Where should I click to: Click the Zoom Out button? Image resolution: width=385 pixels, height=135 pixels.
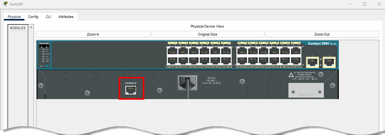pos(322,34)
